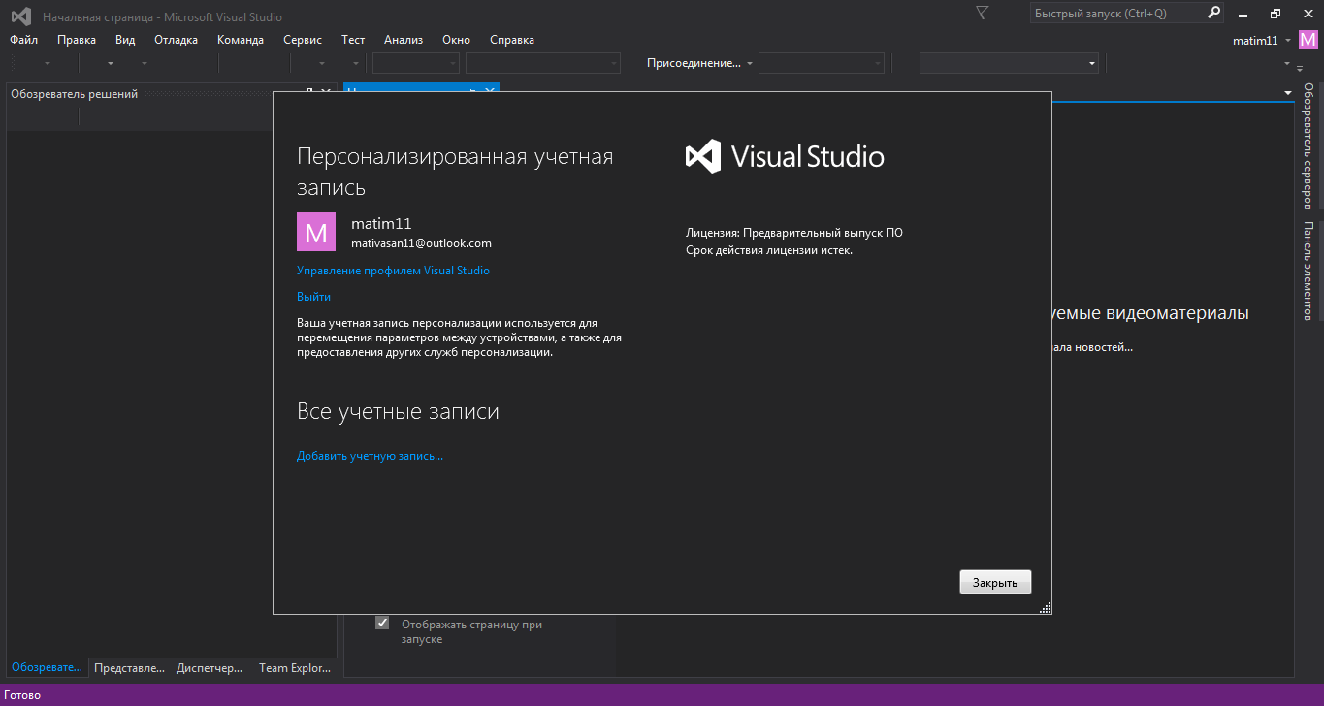The width and height of the screenshot is (1324, 706).
Task: Click the Обозреватель решений panel title
Action: pos(75,94)
